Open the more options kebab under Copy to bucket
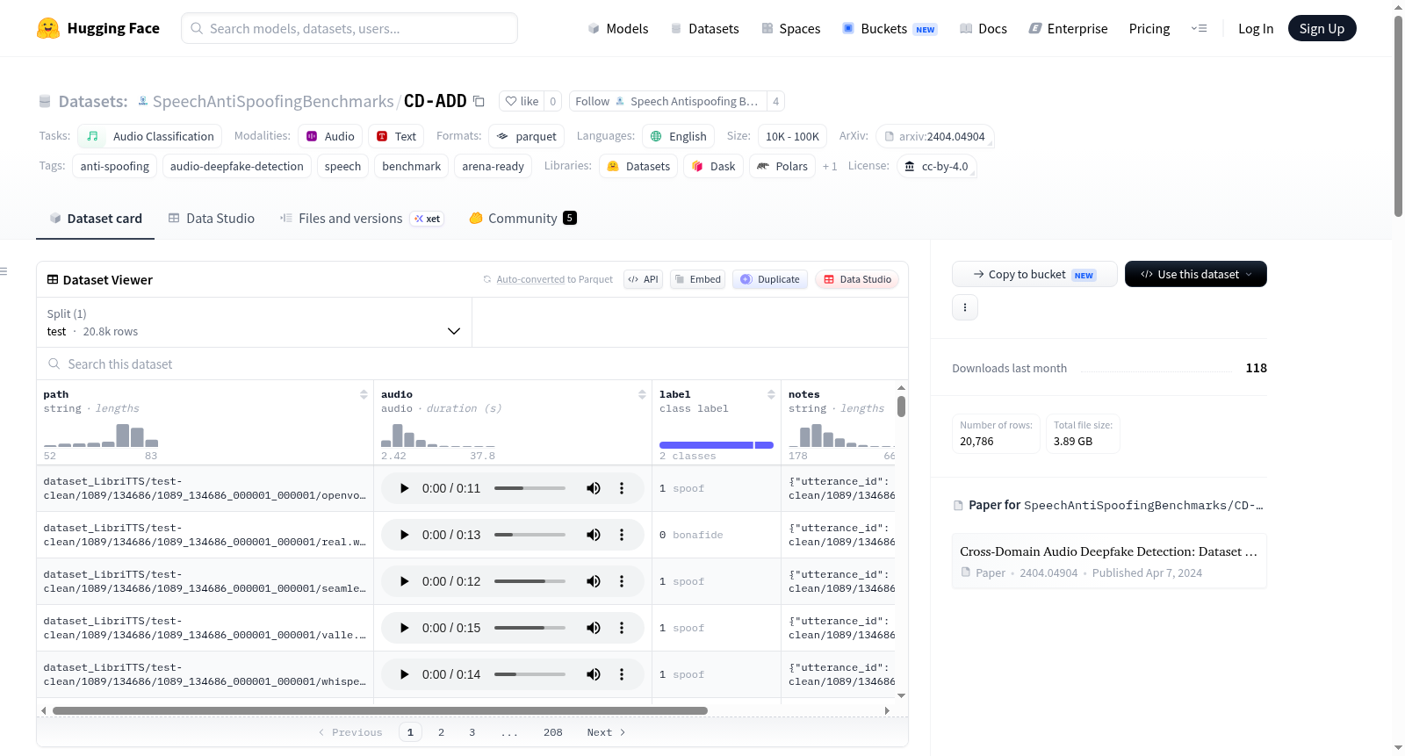This screenshot has height=756, width=1405. (965, 307)
